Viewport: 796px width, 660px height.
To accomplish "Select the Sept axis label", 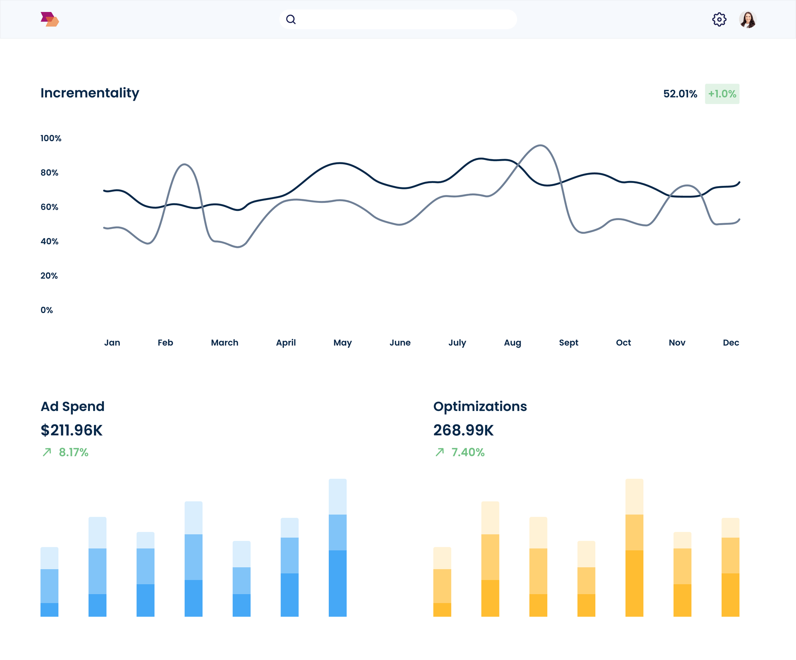I will pos(568,343).
